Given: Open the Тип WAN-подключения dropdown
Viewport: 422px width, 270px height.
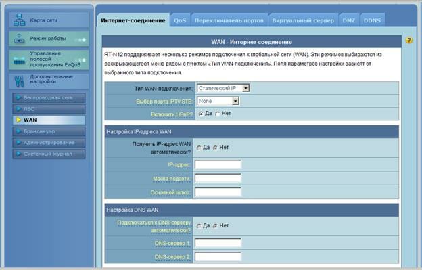Looking at the screenshot, I should pyautogui.click(x=223, y=88).
